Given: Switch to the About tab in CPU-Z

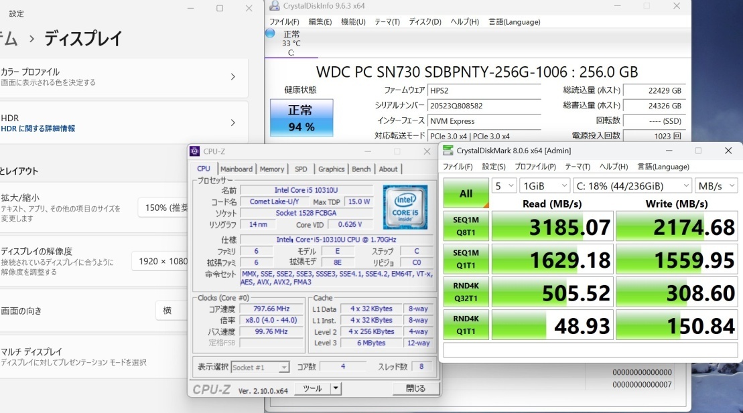Looking at the screenshot, I should point(388,169).
